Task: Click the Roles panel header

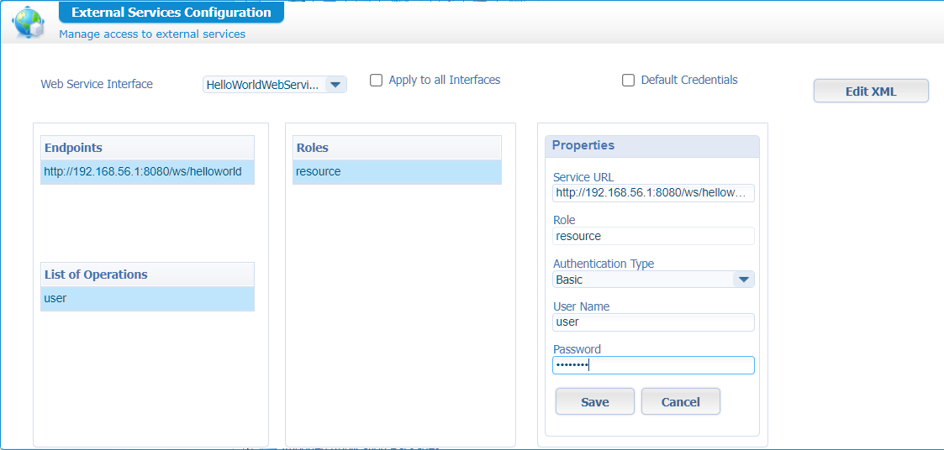Action: point(397,148)
